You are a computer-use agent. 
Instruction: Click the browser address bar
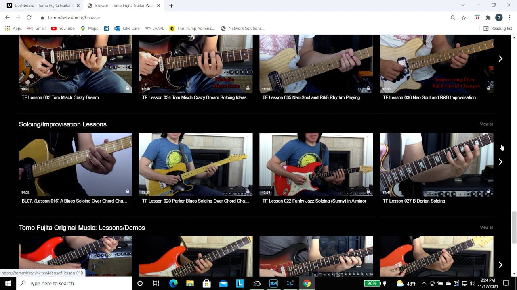[162, 18]
